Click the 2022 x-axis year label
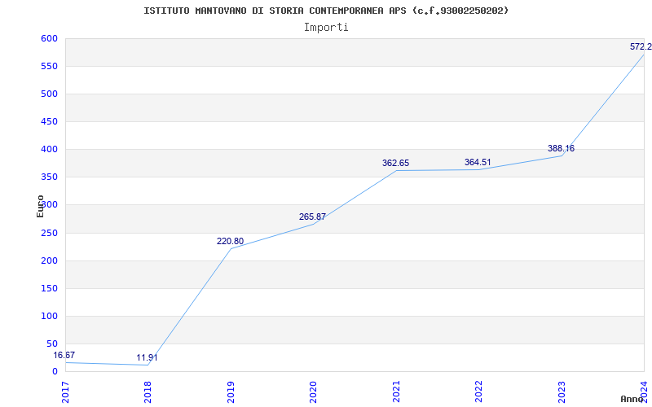Image resolution: width=652 pixels, height=407 pixels. point(478,392)
